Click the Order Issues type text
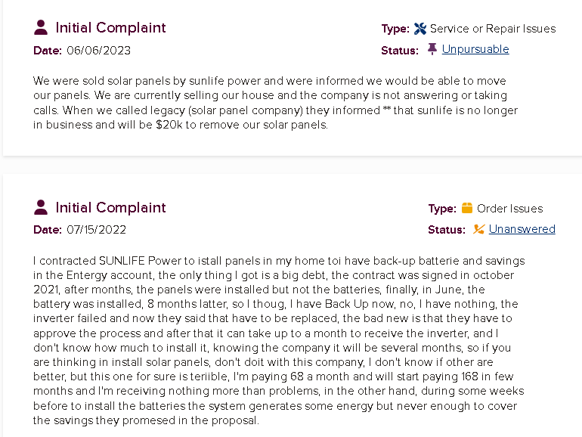 coord(510,209)
